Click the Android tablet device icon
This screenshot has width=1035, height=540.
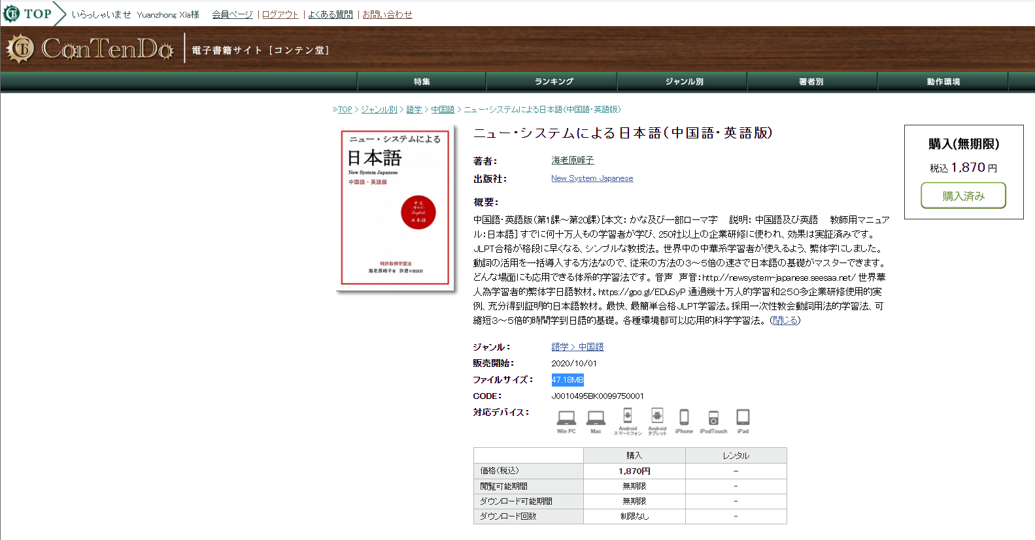coord(657,422)
